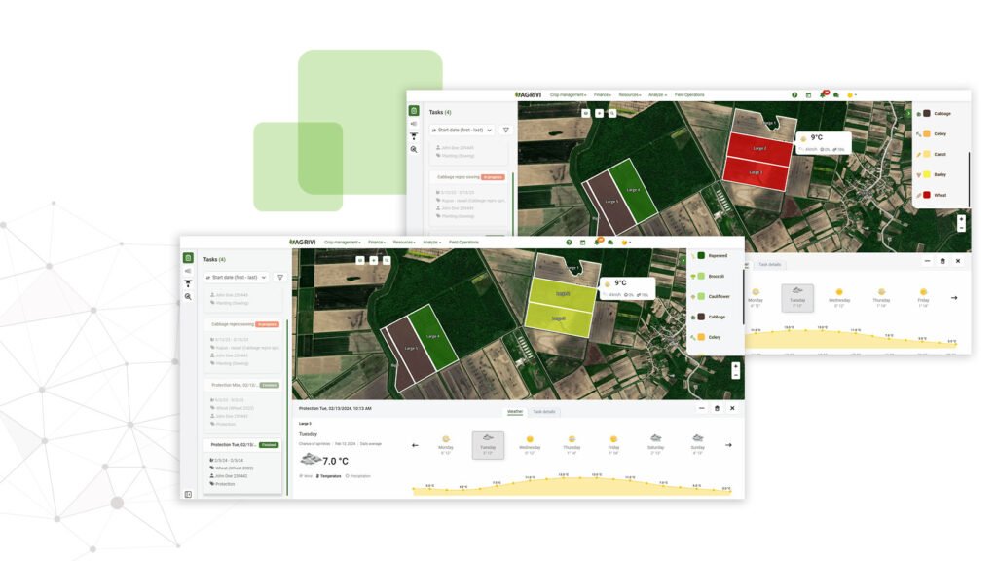Zoom out on front window map

pos(736,375)
